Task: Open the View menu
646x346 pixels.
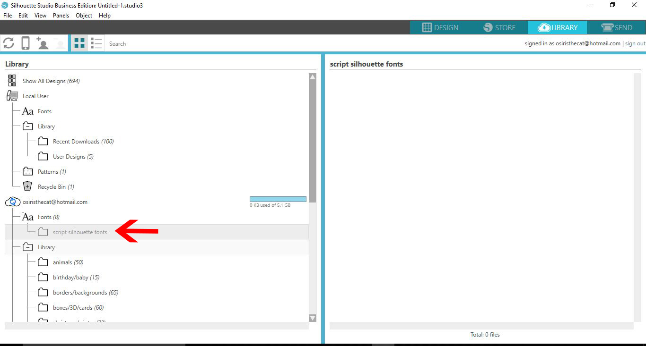Action: pos(41,16)
